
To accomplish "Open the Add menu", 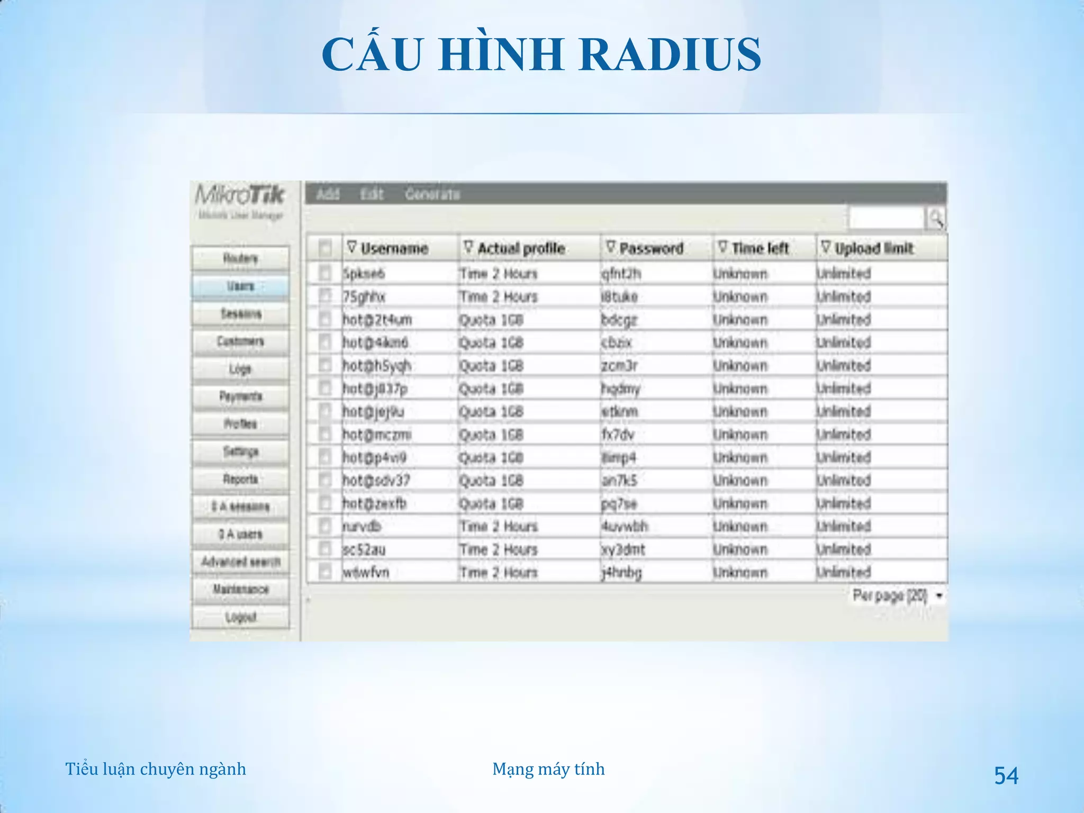I will pyautogui.click(x=328, y=194).
